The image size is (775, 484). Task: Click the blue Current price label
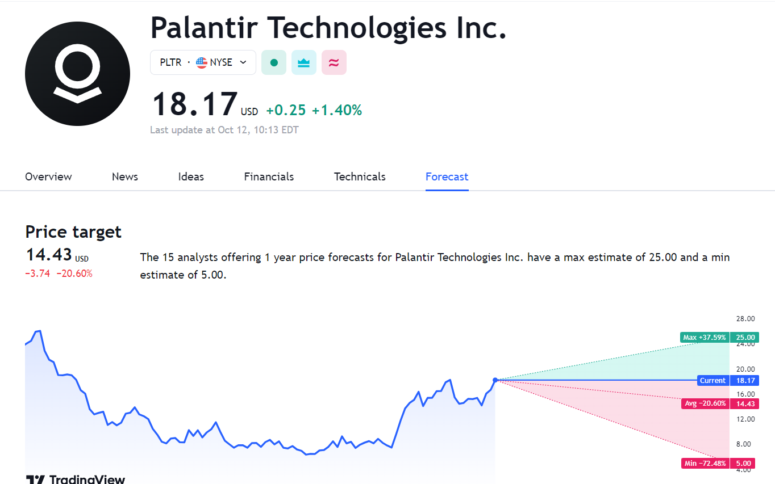click(x=713, y=381)
